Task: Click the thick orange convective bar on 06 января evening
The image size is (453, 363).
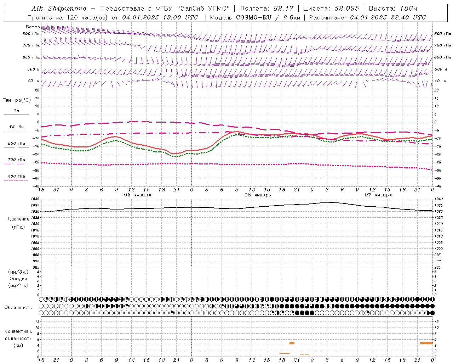Action: point(292,343)
